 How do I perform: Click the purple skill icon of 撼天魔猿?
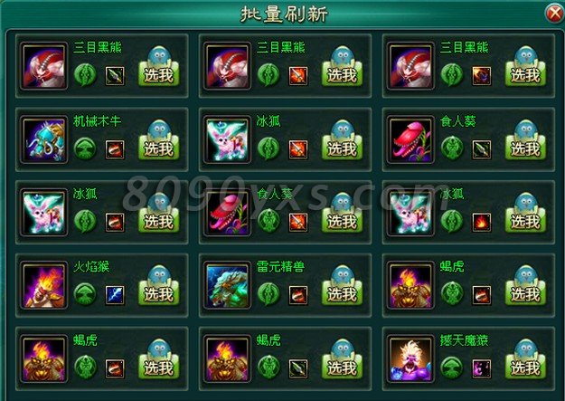pyautogui.click(x=482, y=368)
